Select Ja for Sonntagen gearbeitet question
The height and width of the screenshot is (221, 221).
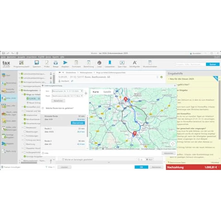click(x=141, y=159)
